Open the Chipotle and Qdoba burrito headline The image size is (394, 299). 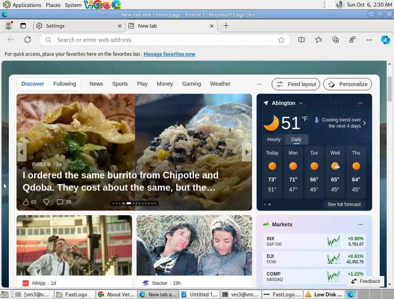pos(120,181)
